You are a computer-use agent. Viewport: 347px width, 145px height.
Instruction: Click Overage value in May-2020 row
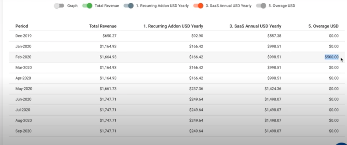coord(334,89)
